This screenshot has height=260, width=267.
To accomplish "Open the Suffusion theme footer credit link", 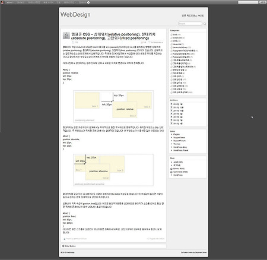I will [193, 252].
